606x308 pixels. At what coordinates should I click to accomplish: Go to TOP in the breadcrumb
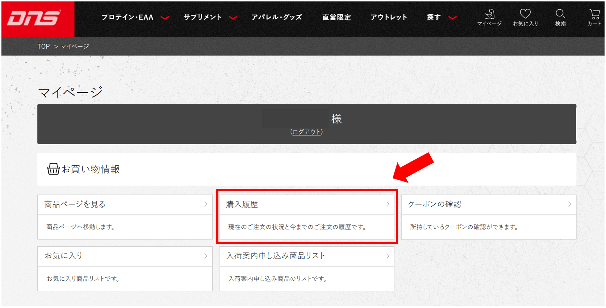[43, 46]
